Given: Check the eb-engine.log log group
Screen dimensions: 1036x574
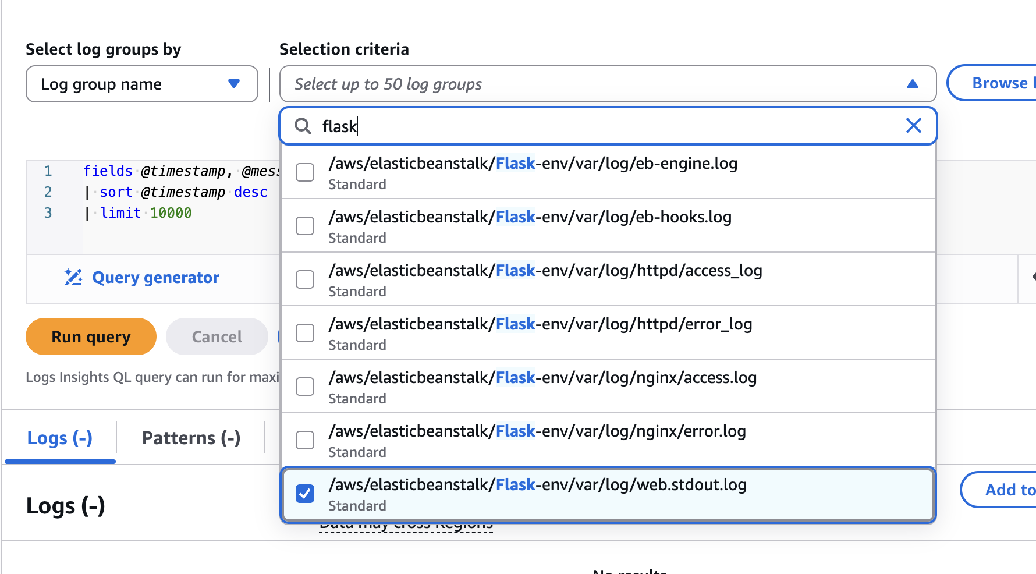Looking at the screenshot, I should (x=305, y=172).
